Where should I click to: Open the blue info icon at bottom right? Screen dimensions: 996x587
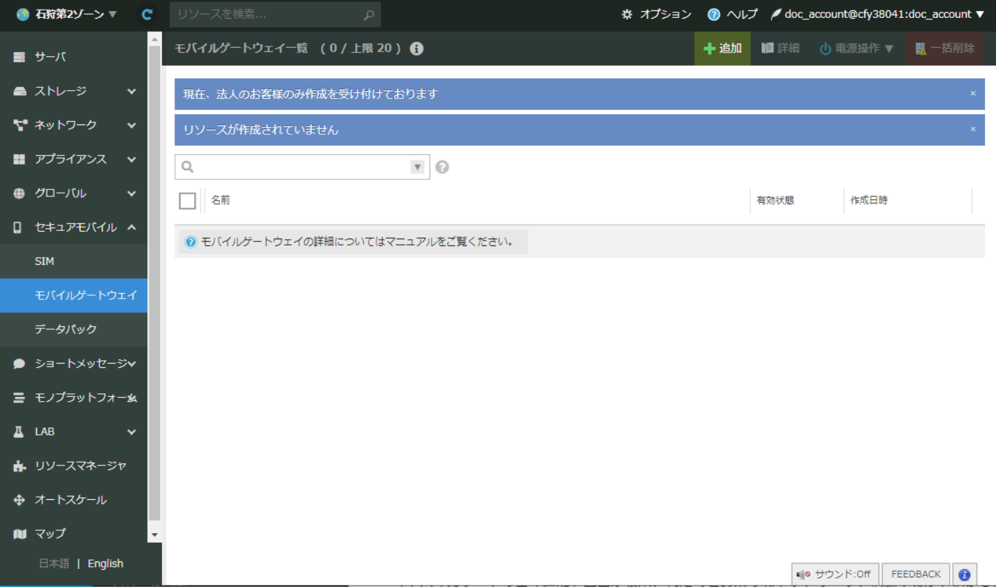click(x=964, y=574)
